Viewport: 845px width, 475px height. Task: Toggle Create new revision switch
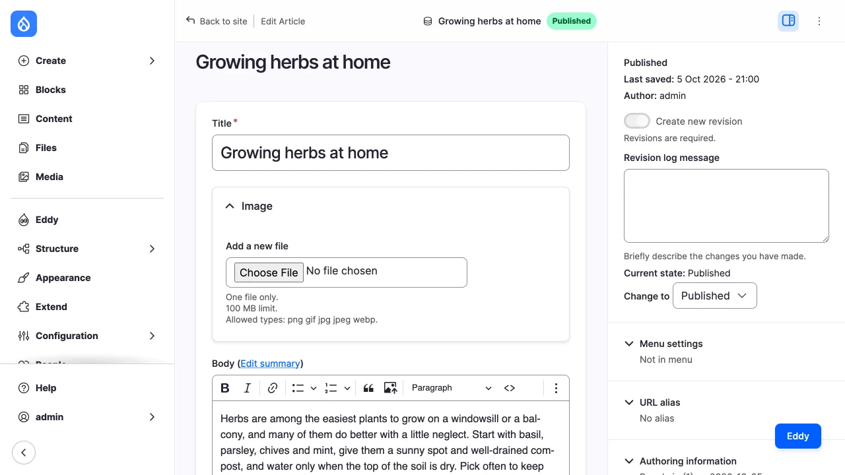coord(637,121)
